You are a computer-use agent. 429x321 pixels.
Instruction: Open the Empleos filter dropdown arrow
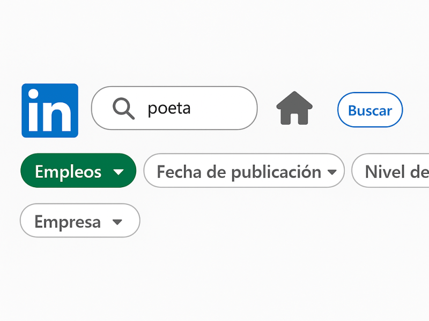pyautogui.click(x=119, y=172)
